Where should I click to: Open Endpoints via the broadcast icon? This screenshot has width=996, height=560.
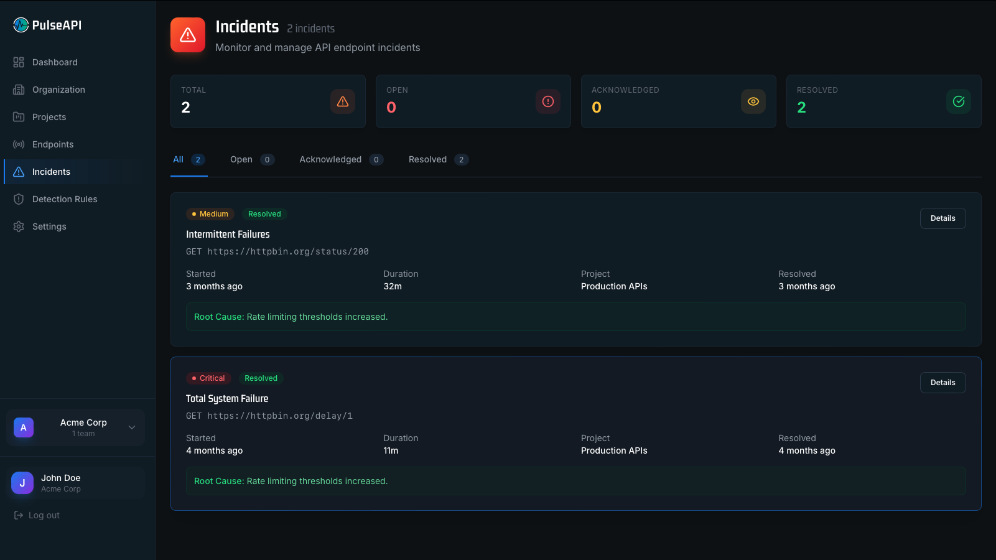(18, 144)
